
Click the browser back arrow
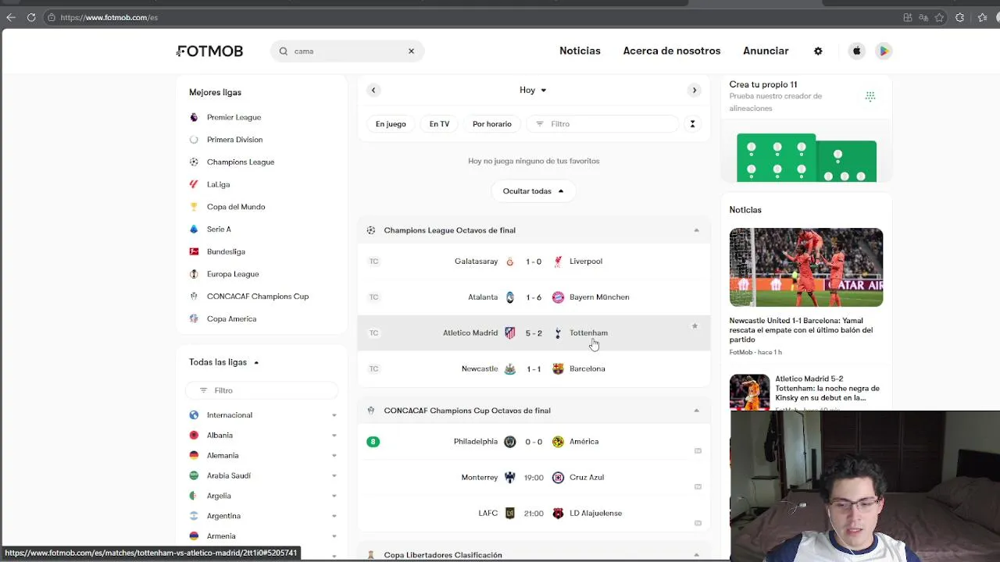coord(11,17)
